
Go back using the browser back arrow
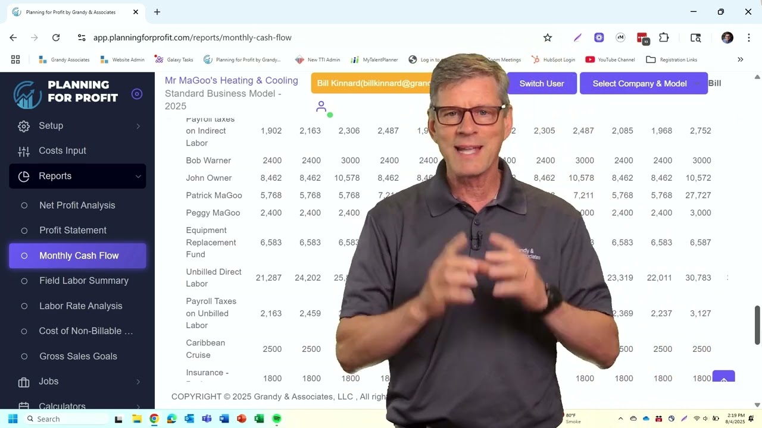[13, 37]
